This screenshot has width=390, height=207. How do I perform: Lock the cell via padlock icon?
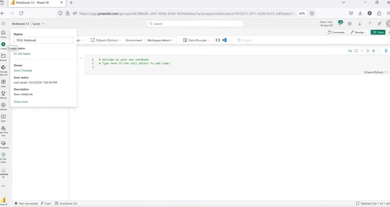[368, 51]
